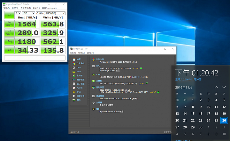230x141 pixels.
Task: Open the 主機板 (motherboard) sidebar section
Action: click(79, 75)
